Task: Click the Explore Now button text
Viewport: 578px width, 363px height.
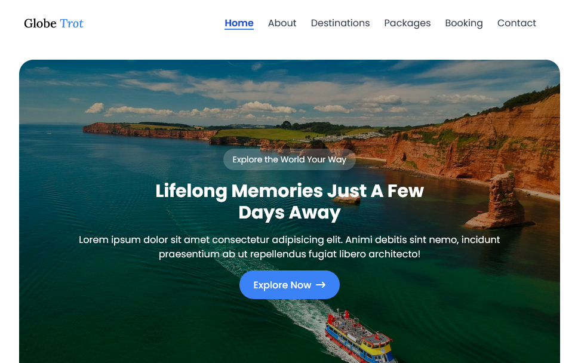Action: (x=282, y=285)
